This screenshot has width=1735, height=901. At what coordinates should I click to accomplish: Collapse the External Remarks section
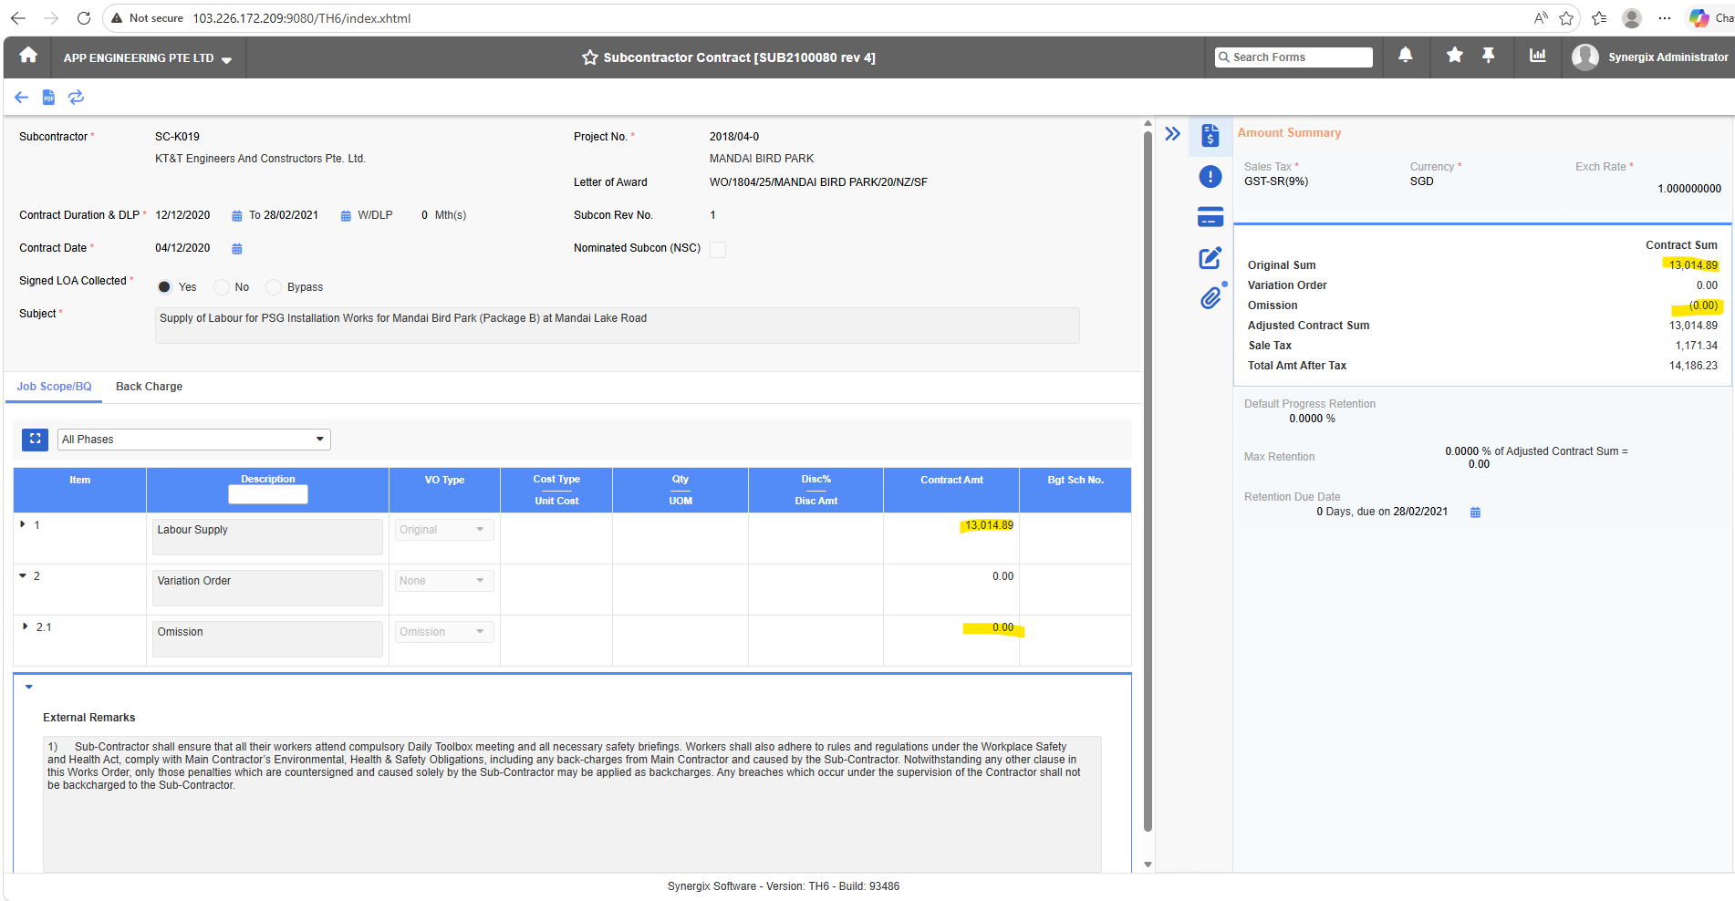click(x=29, y=687)
